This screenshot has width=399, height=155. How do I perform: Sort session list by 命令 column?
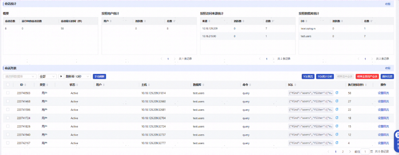click(x=250, y=85)
